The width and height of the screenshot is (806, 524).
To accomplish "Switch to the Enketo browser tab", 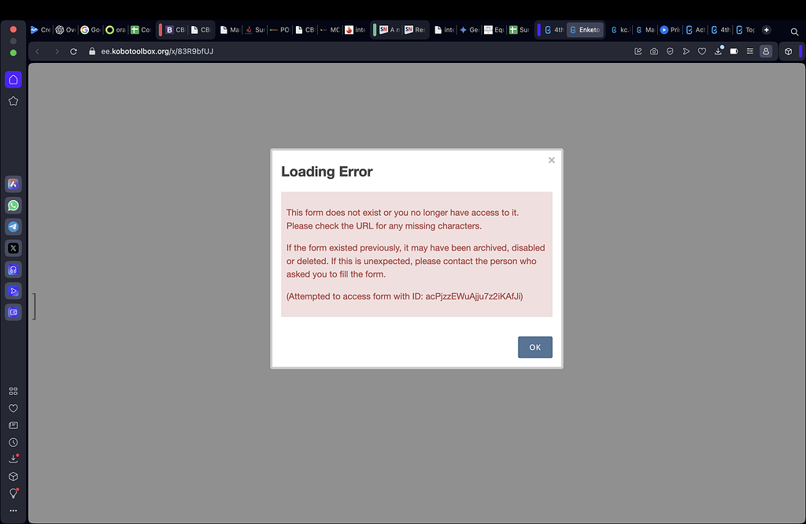I will pyautogui.click(x=585, y=29).
